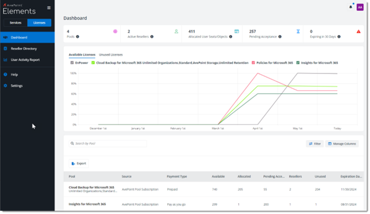
Task: Sort by the Available column header
Action: click(x=218, y=177)
